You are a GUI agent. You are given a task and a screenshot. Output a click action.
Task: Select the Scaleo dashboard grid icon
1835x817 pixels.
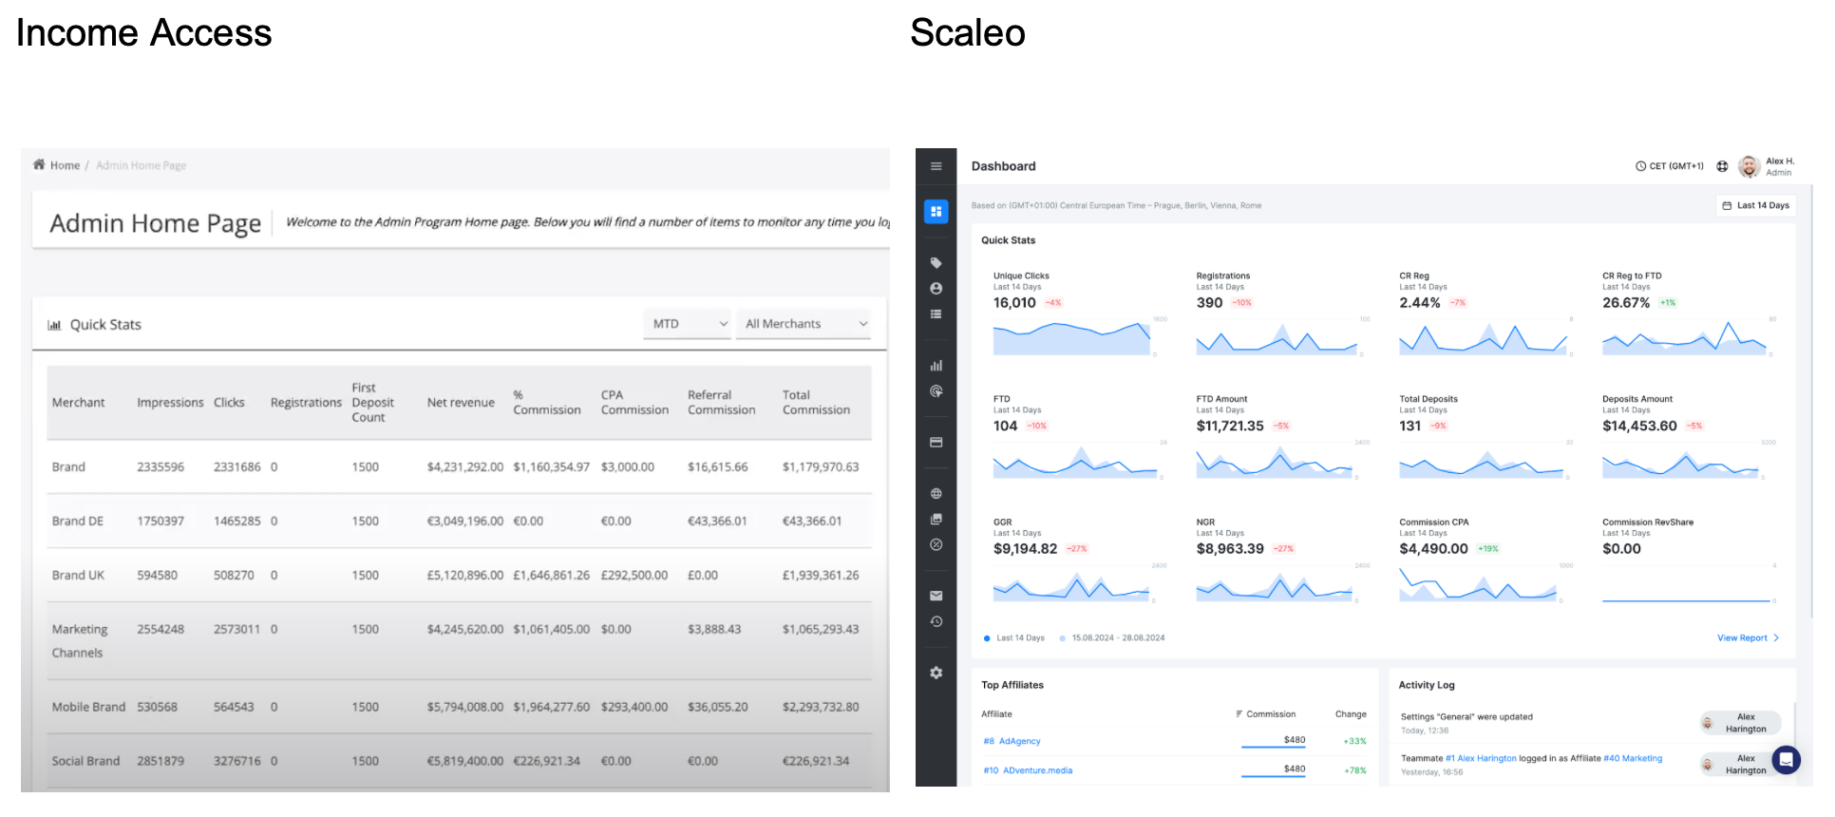tap(936, 212)
